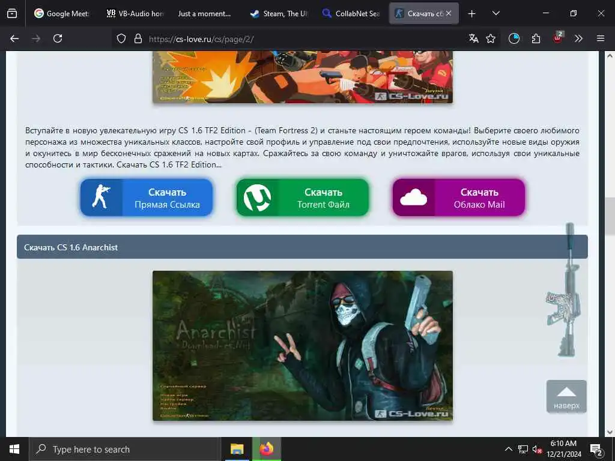Download via Скачать Облако Mail button
This screenshot has width=615, height=461.
coord(458,197)
